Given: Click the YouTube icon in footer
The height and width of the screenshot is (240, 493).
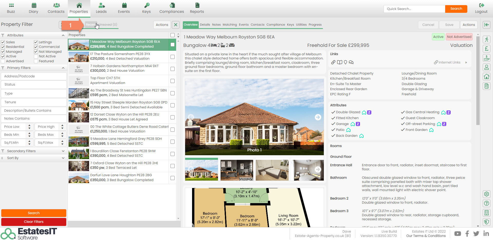Looking at the screenshot, I should [x=458, y=234].
